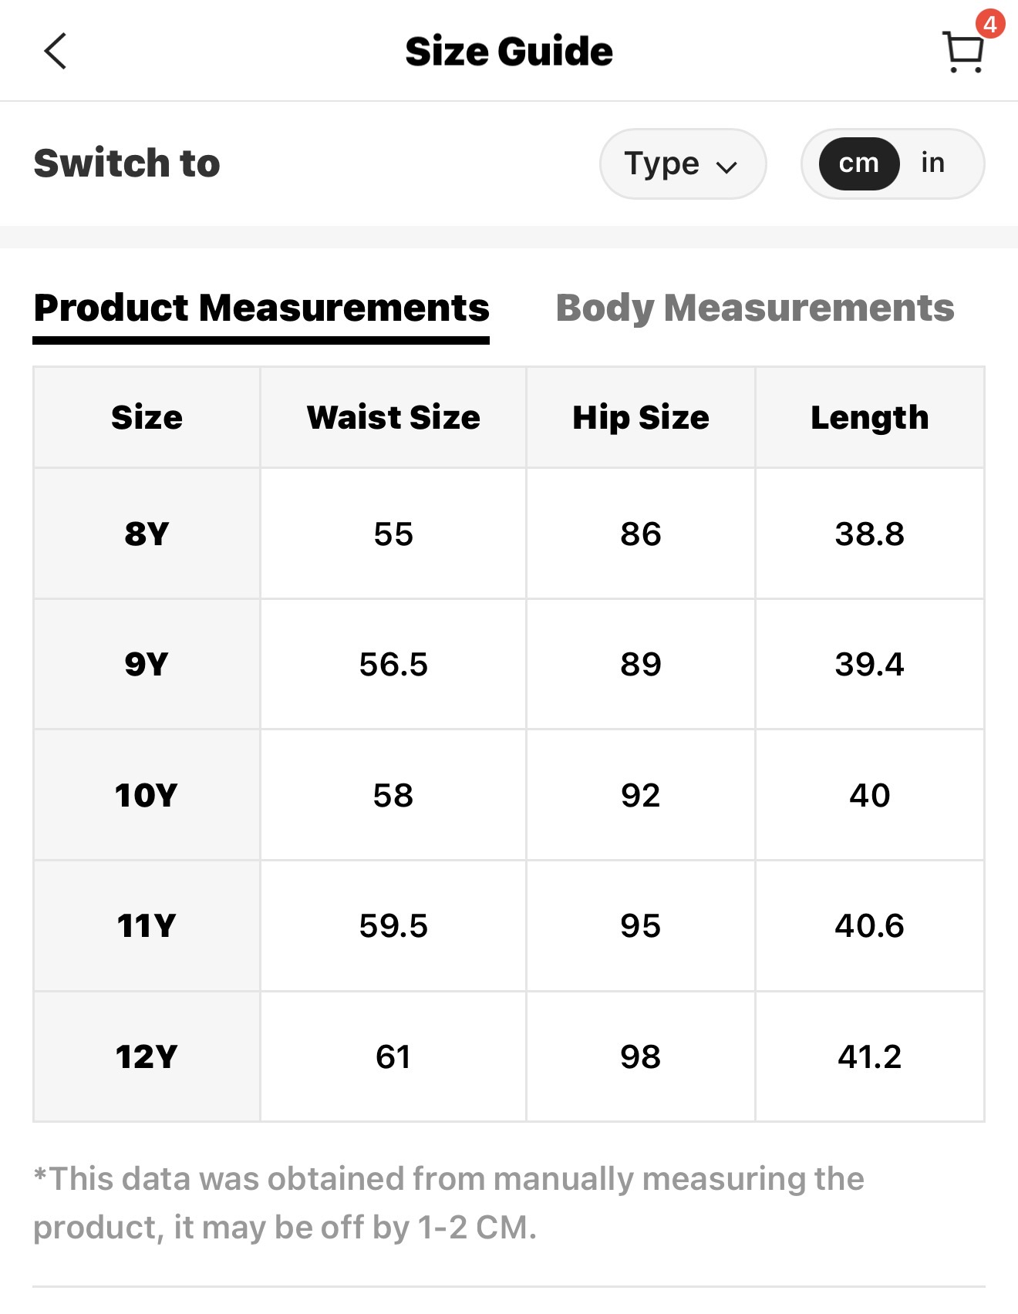Open the shopping cart

tap(962, 52)
